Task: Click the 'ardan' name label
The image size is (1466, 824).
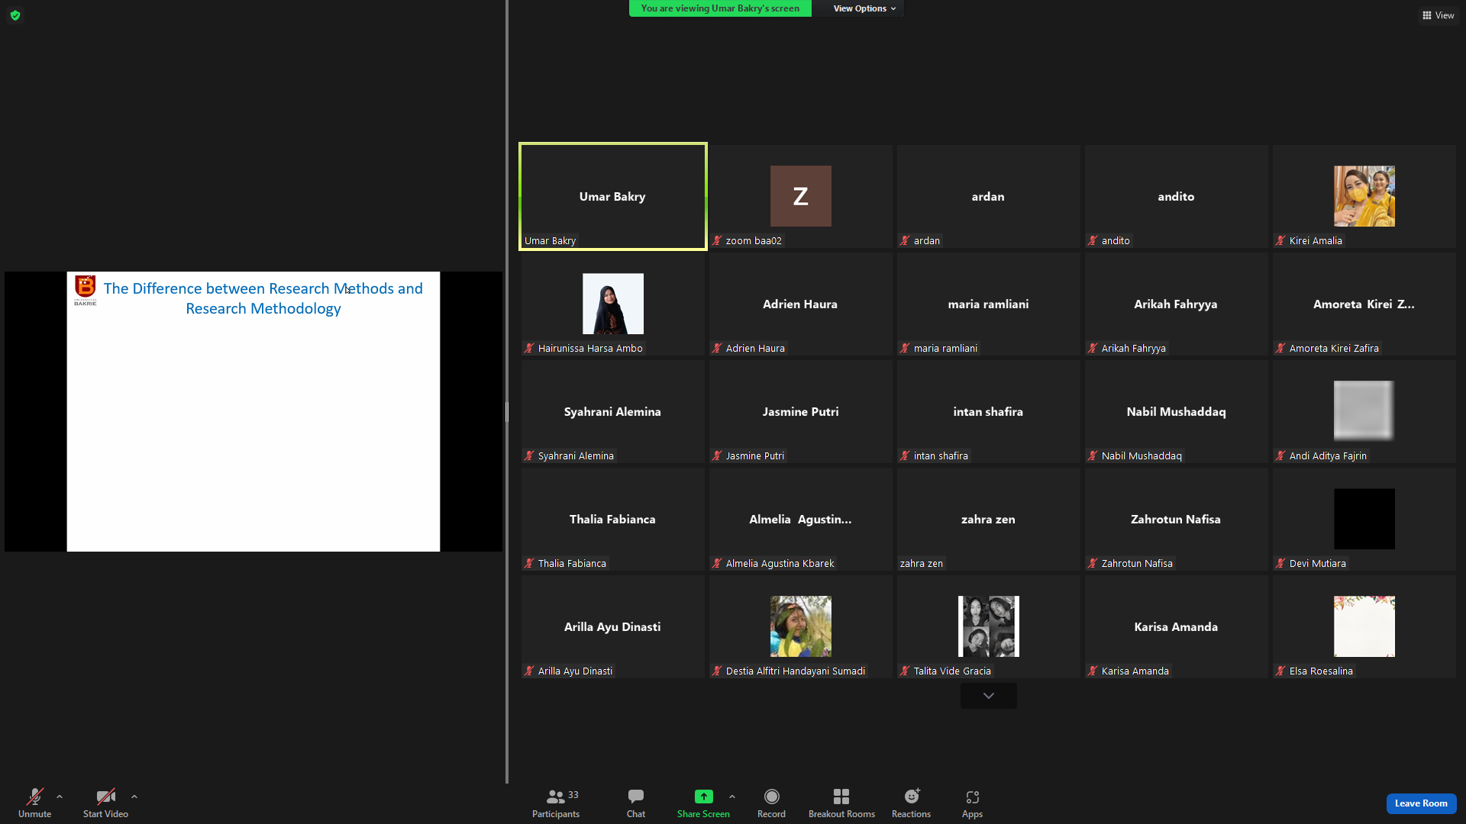Action: 927,241
